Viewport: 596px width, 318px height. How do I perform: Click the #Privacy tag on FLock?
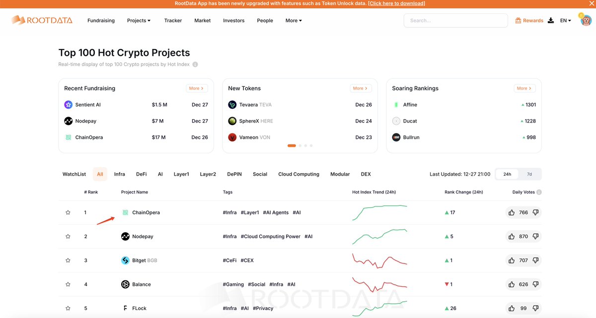click(x=263, y=308)
